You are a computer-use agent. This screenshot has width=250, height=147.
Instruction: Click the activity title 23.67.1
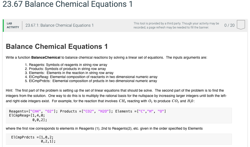coord(59,25)
